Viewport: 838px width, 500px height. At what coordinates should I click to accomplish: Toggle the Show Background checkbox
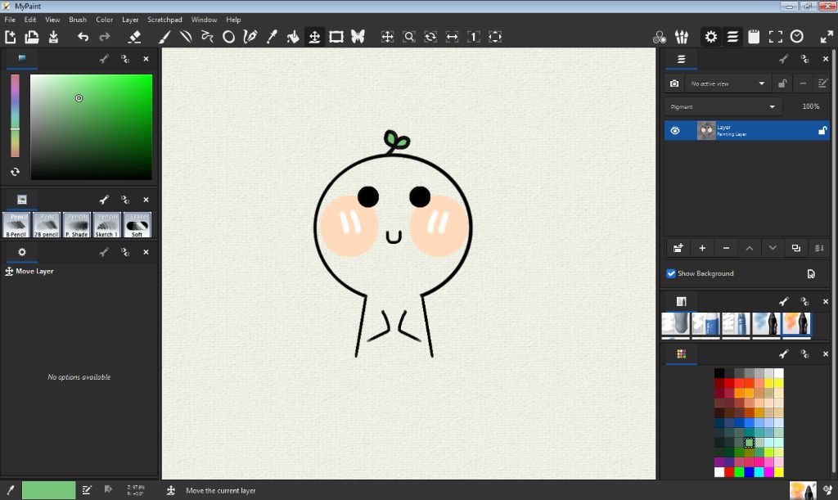click(x=671, y=273)
